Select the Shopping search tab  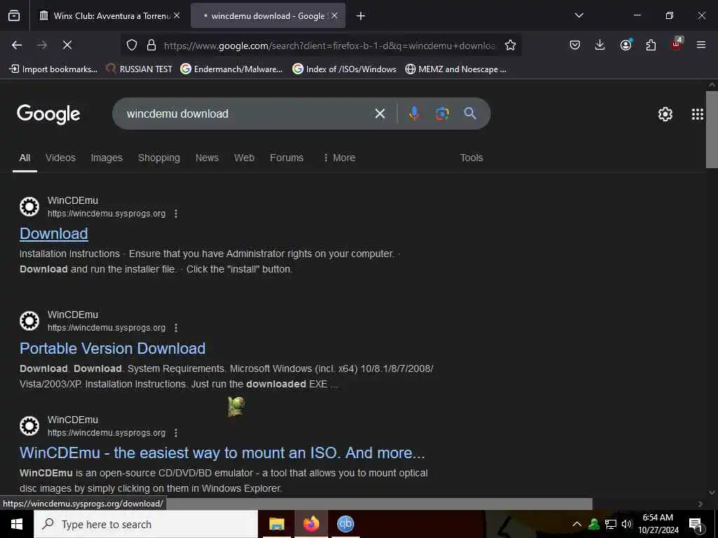click(x=159, y=158)
